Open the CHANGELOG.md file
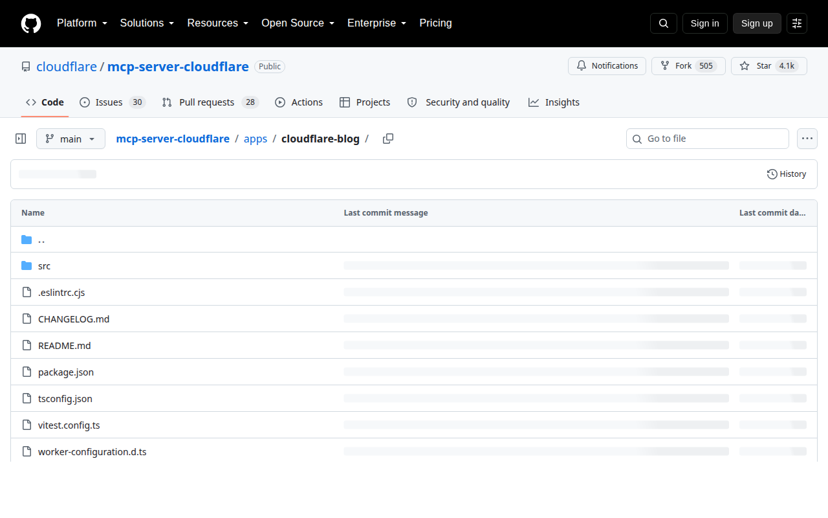 74,319
